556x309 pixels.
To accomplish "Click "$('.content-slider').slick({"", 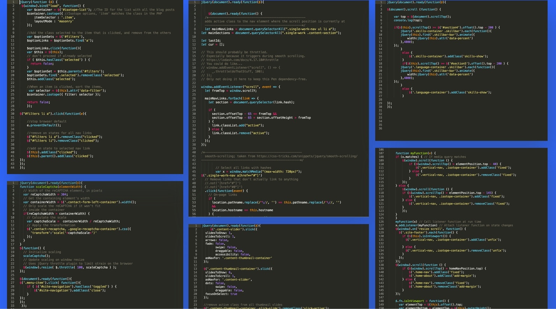I will click(234, 229).
